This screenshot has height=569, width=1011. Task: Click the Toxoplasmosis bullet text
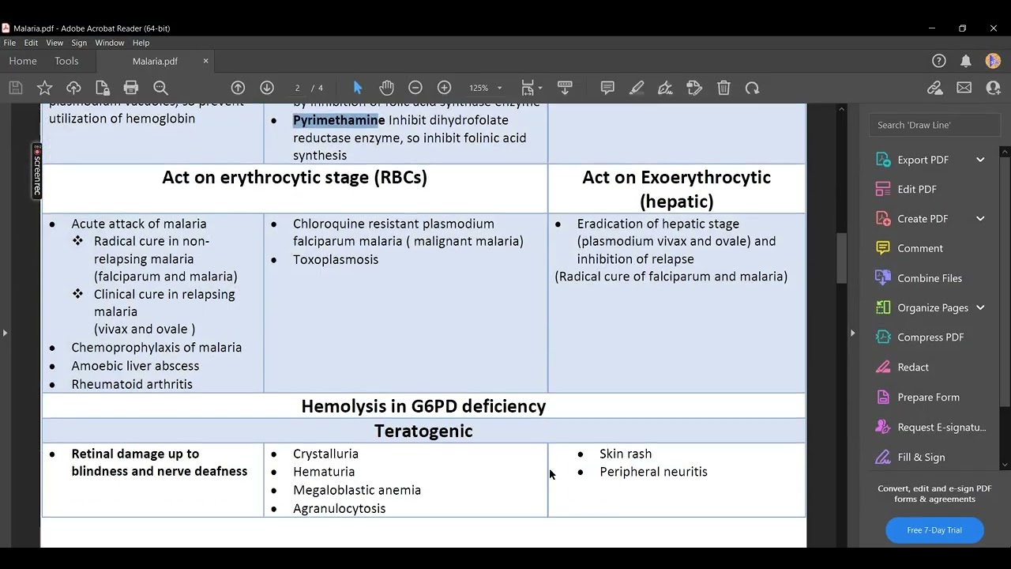click(x=336, y=259)
